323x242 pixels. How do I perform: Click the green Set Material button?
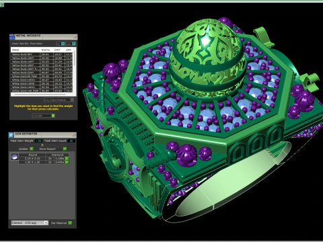[70, 223]
